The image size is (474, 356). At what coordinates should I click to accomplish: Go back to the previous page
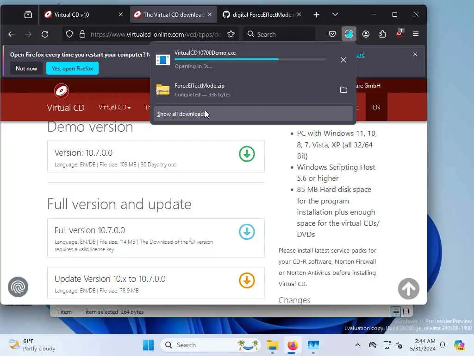tap(12, 34)
